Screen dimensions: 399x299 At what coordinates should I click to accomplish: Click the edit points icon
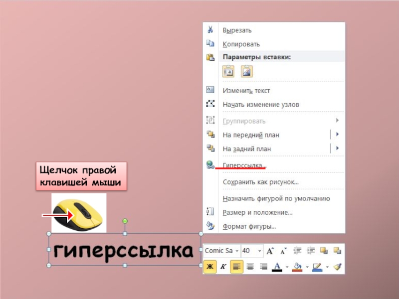coord(210,104)
